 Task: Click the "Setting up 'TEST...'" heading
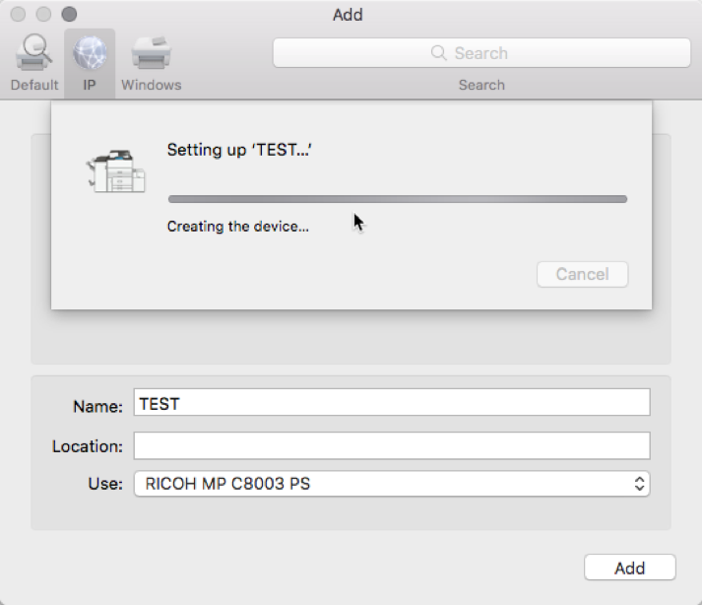click(239, 150)
